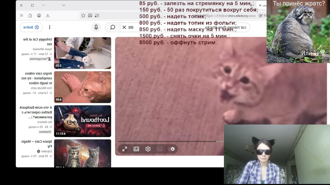Bookmark this page with the star icon
Image resolution: width=330 pixels, height=185 pixels.
click(83, 15)
